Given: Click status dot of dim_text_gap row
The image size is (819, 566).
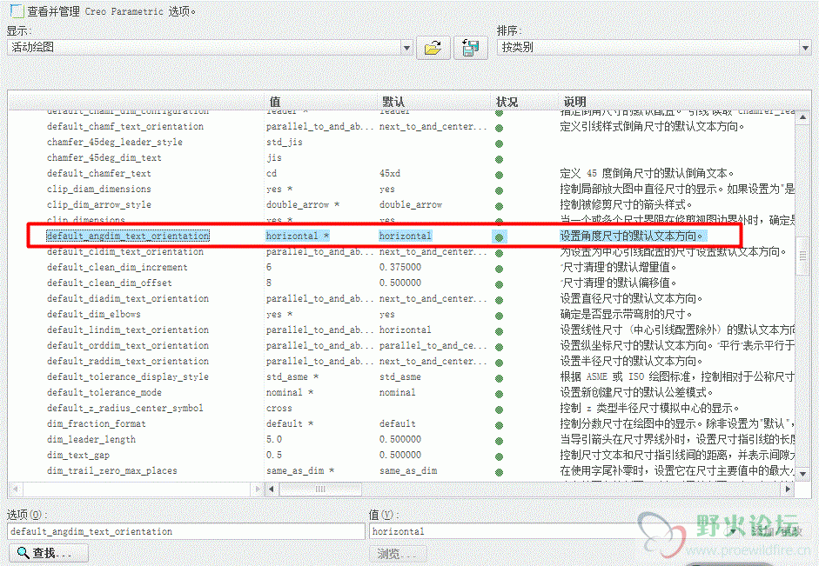Looking at the screenshot, I should click(500, 456).
